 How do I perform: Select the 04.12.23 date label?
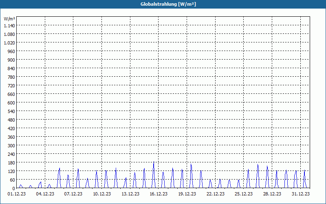click(45, 194)
